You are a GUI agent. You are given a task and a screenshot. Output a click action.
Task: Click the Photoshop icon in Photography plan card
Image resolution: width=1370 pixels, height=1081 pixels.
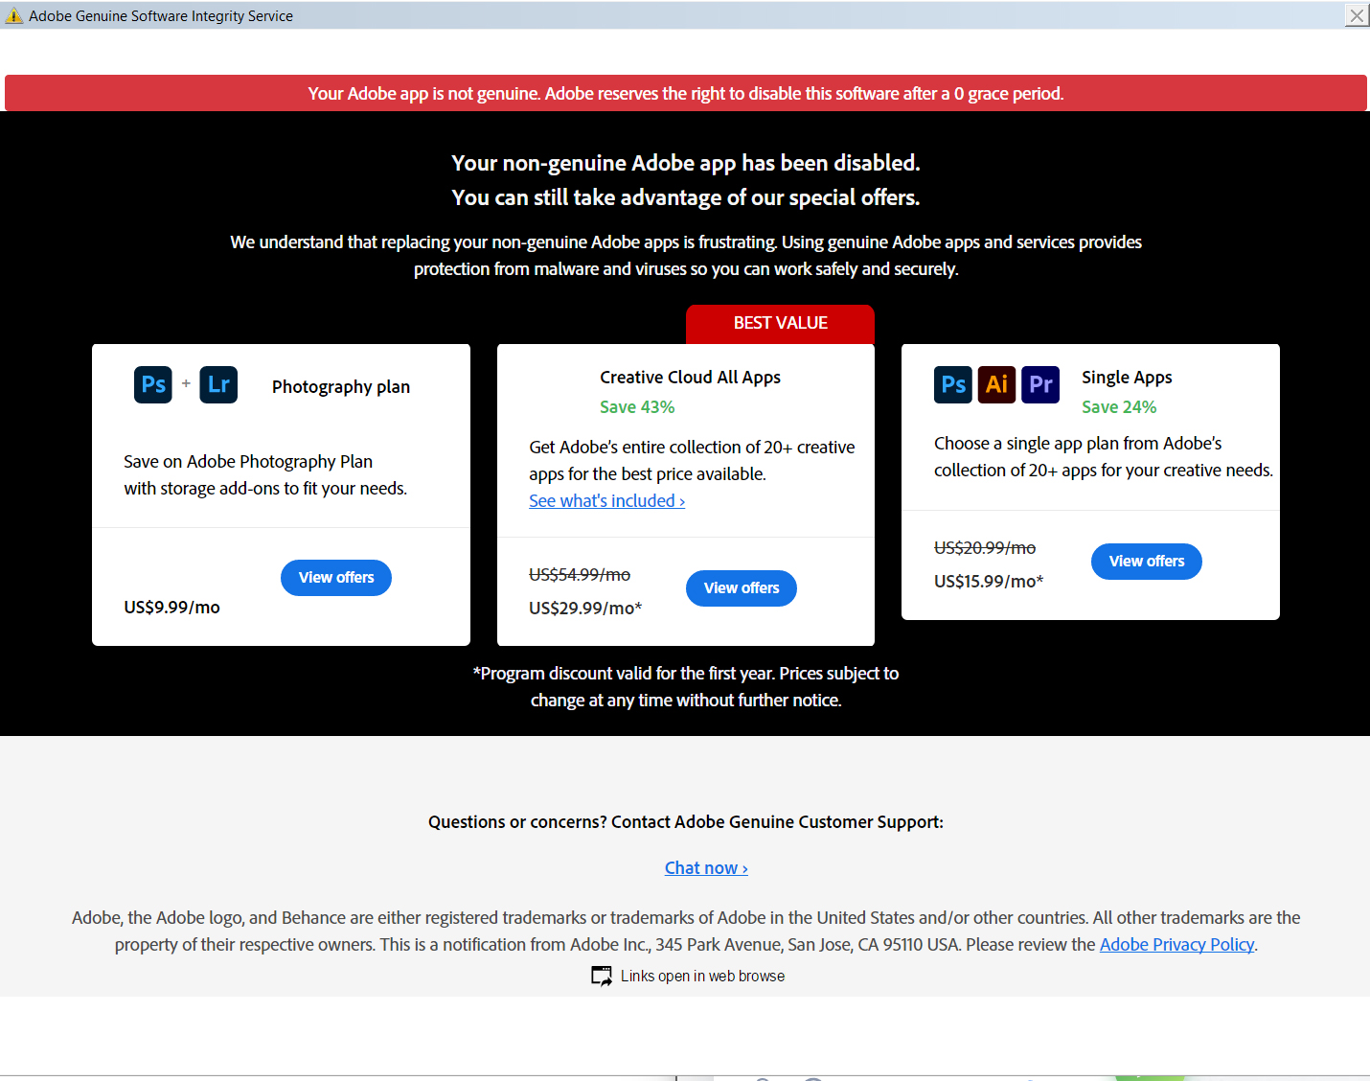[x=153, y=385]
